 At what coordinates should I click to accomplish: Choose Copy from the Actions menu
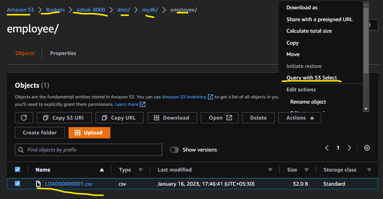(x=292, y=43)
